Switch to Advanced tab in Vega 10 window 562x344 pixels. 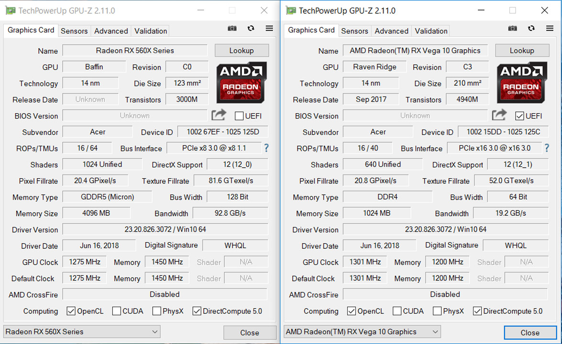[x=391, y=31]
